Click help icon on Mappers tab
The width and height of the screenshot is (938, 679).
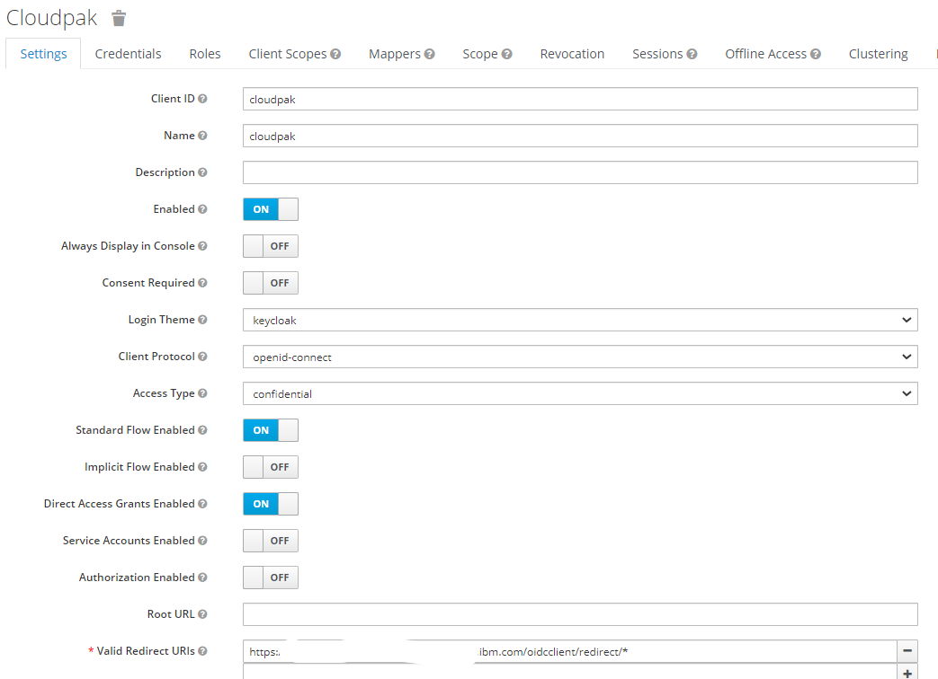pyautogui.click(x=430, y=54)
